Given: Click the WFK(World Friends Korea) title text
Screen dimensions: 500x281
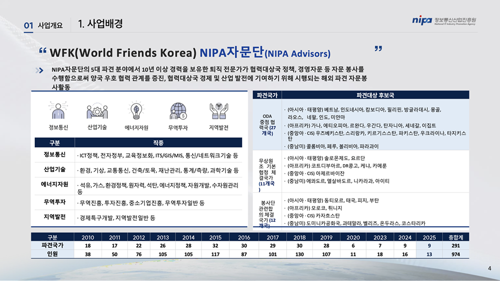Looking at the screenshot, I should [x=124, y=51].
